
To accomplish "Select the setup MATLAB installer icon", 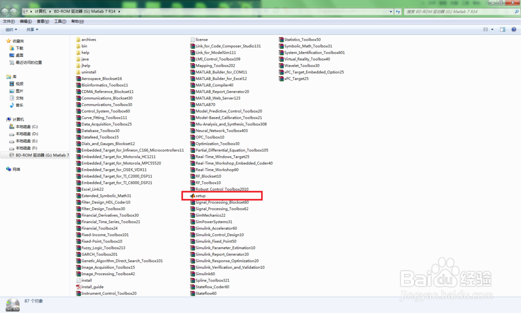I will pyautogui.click(x=192, y=196).
